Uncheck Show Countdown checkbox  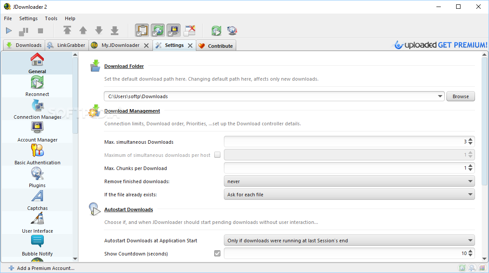click(x=217, y=253)
